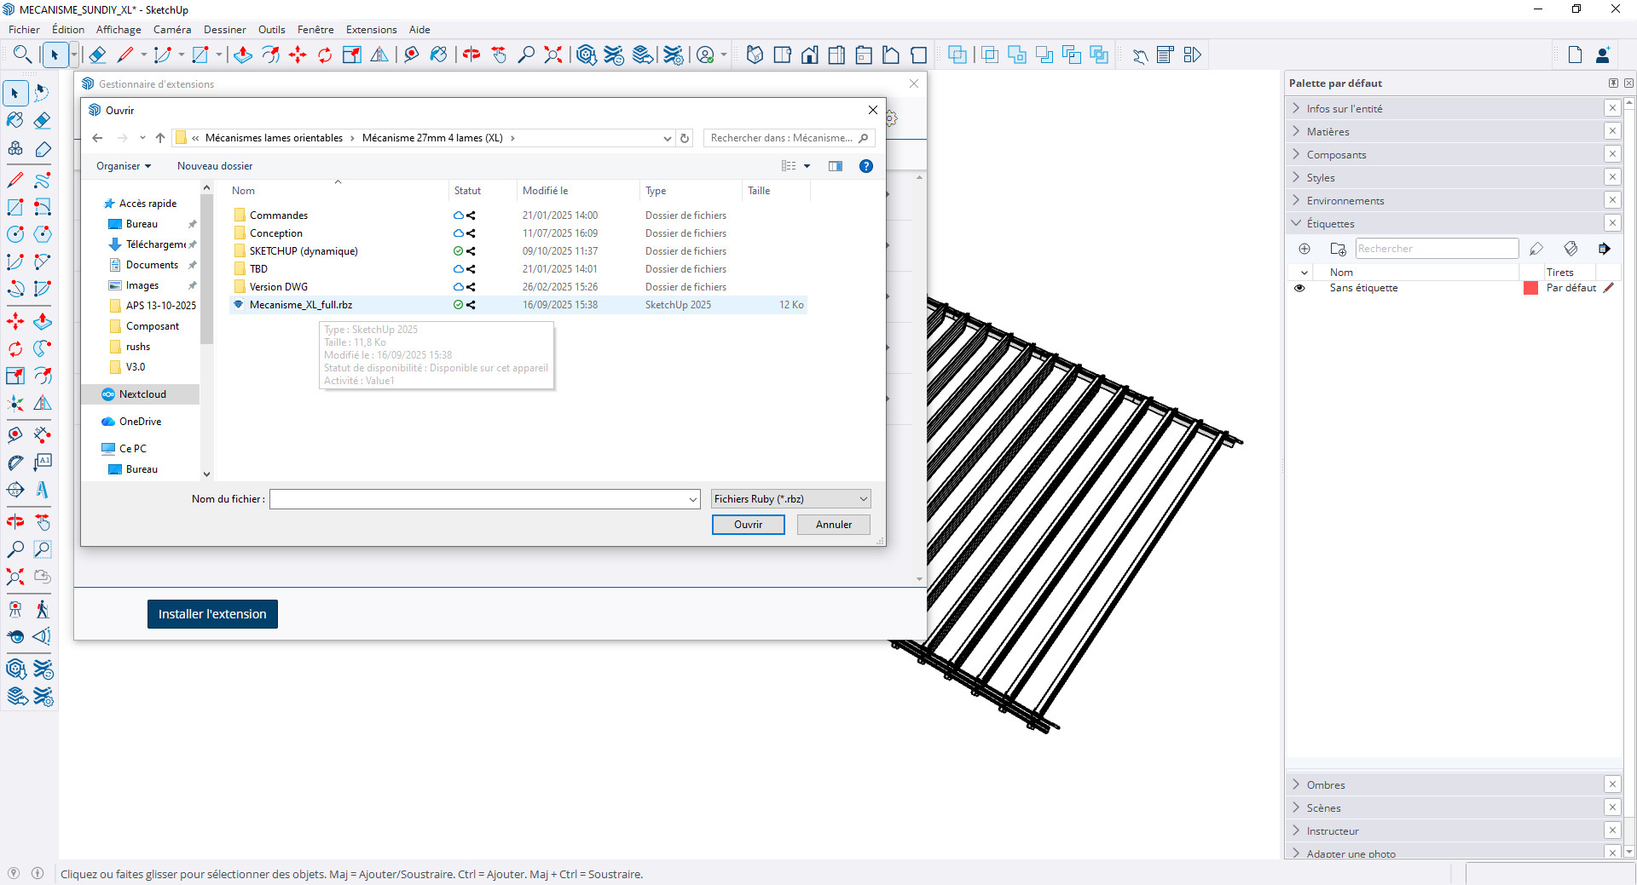Pin the Palette par défaut tray
Screen dimensions: 1637x885
point(1613,83)
